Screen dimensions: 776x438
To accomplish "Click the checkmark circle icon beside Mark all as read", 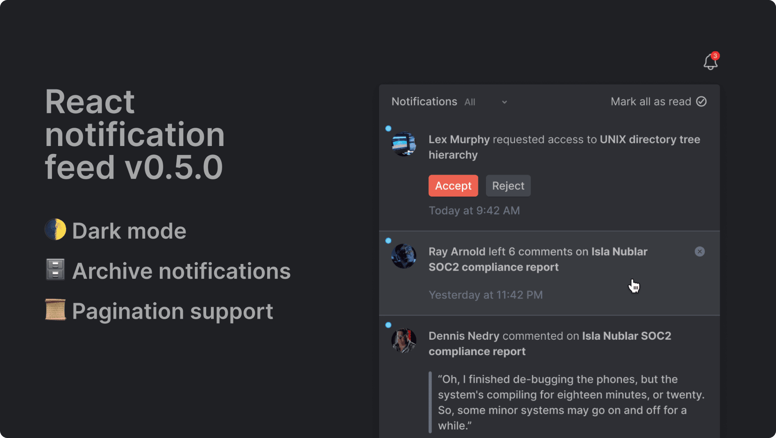I will click(701, 102).
